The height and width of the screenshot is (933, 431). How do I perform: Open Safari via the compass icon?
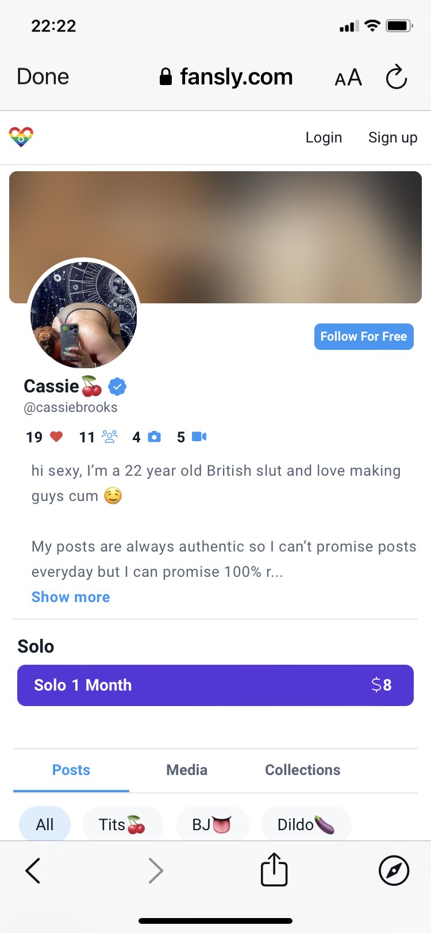pyautogui.click(x=394, y=870)
